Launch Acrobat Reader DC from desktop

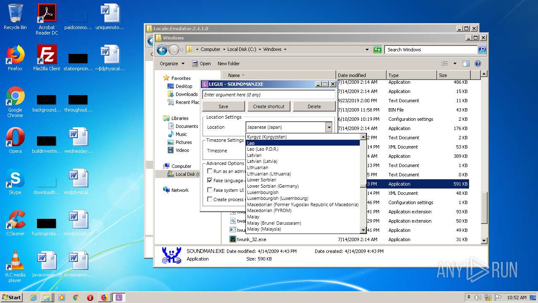click(47, 19)
